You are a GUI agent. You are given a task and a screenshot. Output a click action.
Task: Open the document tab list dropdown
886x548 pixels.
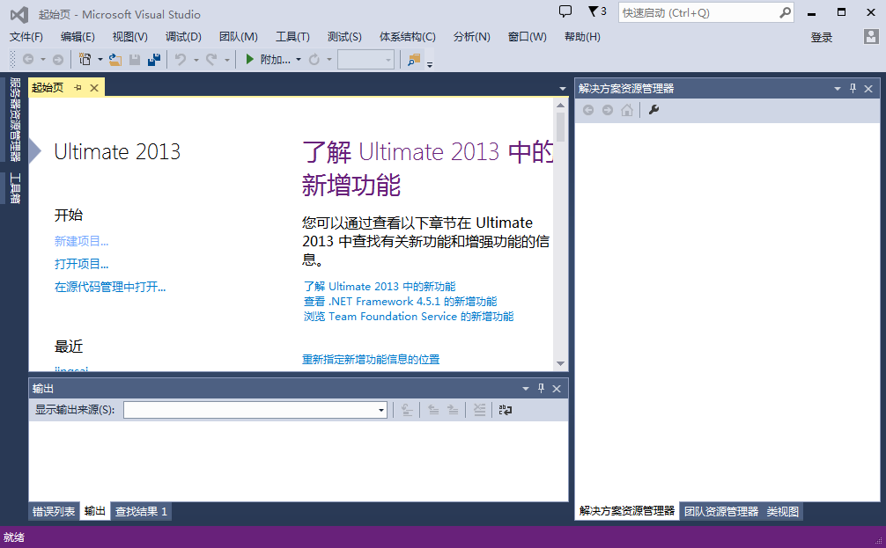(562, 89)
